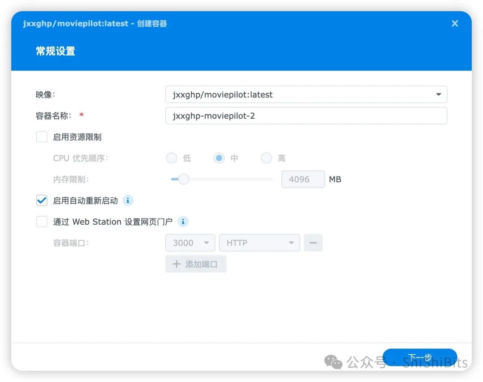Click the 容器名称 container name field

coord(306,116)
